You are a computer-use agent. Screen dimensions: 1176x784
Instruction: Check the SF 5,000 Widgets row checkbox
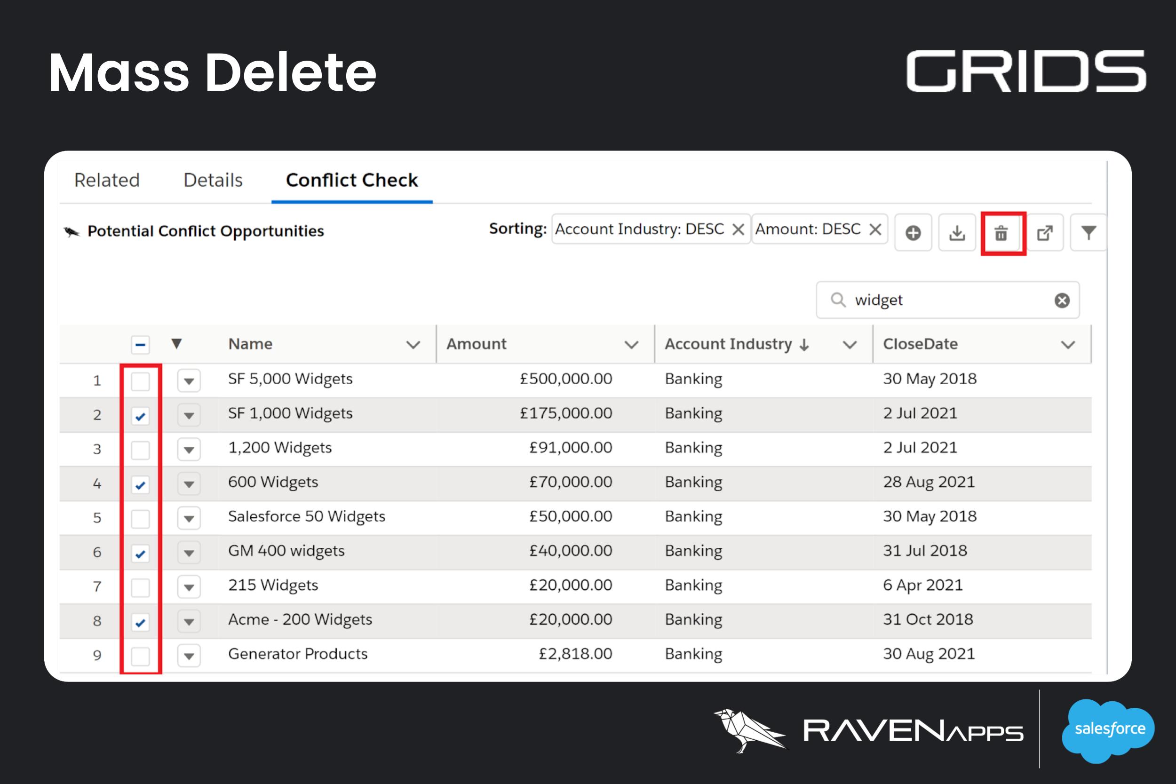140,381
